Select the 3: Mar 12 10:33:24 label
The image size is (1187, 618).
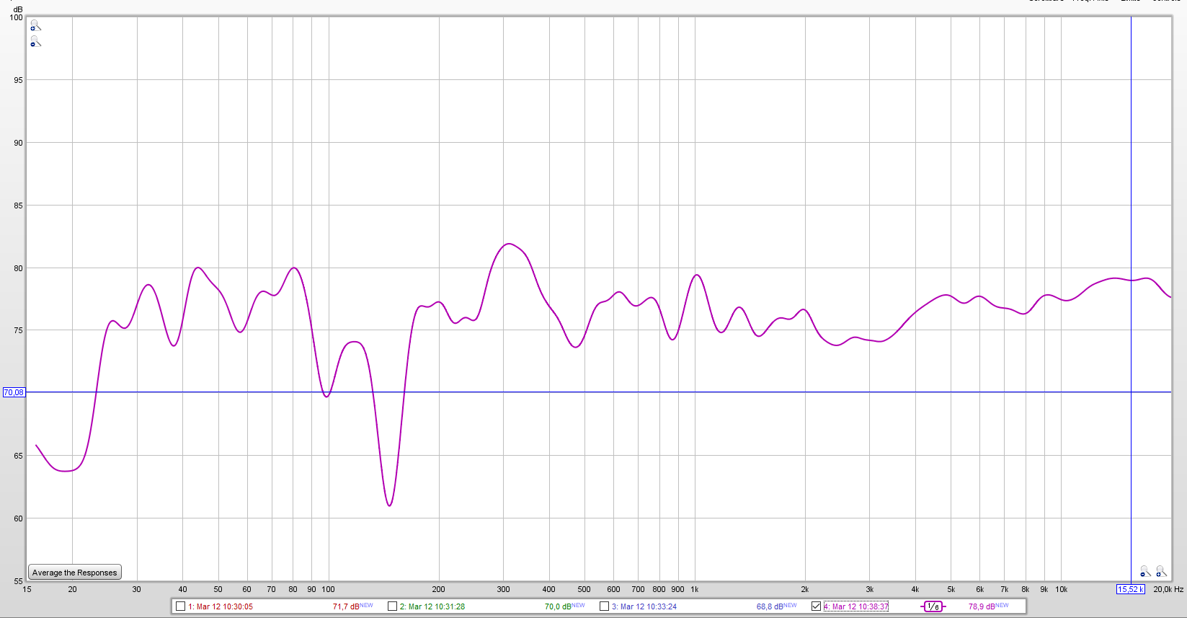644,606
